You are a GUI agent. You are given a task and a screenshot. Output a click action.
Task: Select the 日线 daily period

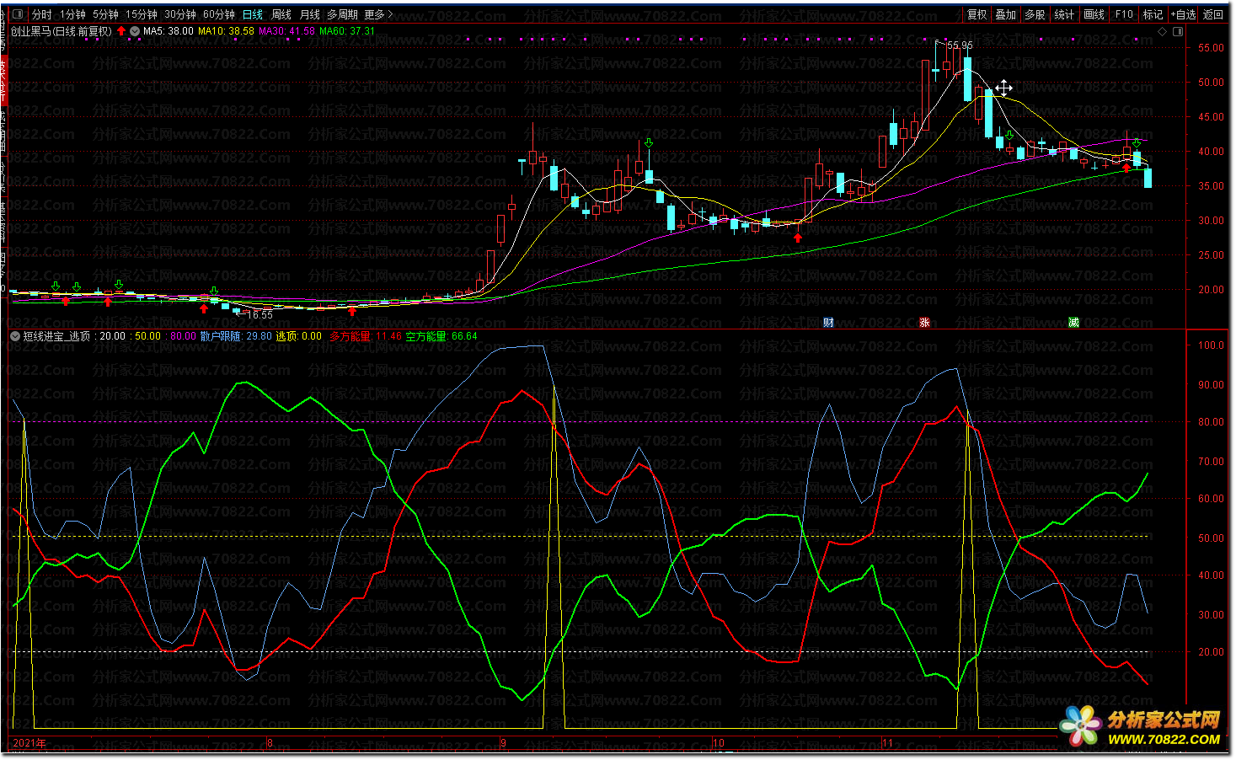pyautogui.click(x=253, y=14)
